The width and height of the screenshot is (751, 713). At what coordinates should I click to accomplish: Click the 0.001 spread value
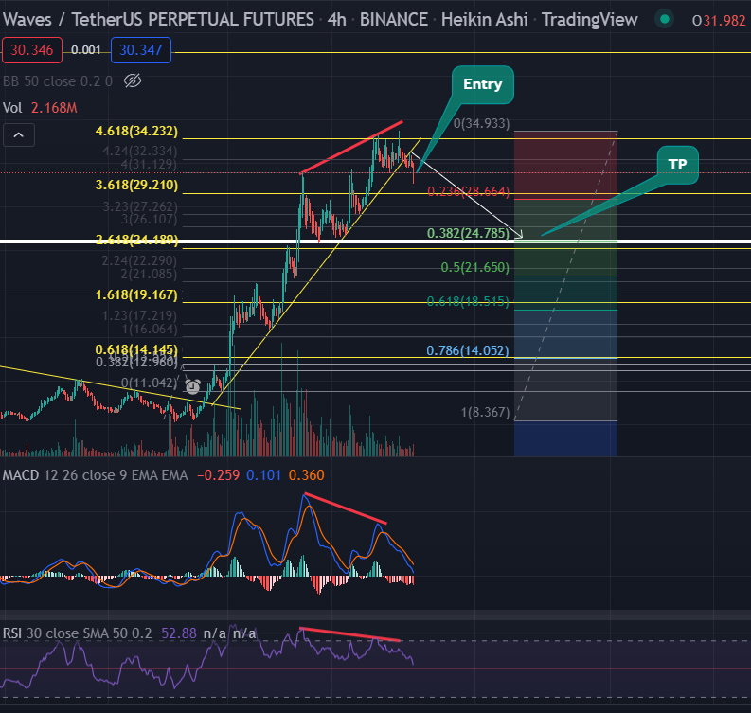coord(86,50)
